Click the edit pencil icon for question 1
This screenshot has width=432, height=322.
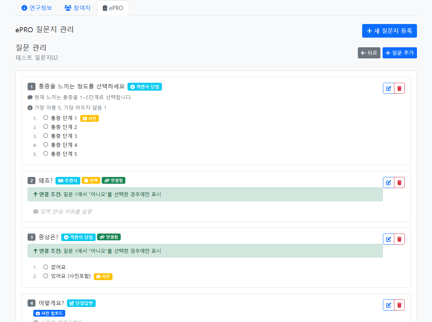pyautogui.click(x=388, y=88)
